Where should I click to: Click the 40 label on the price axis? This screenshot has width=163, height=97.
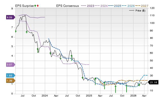pyautogui.click(x=151, y=68)
